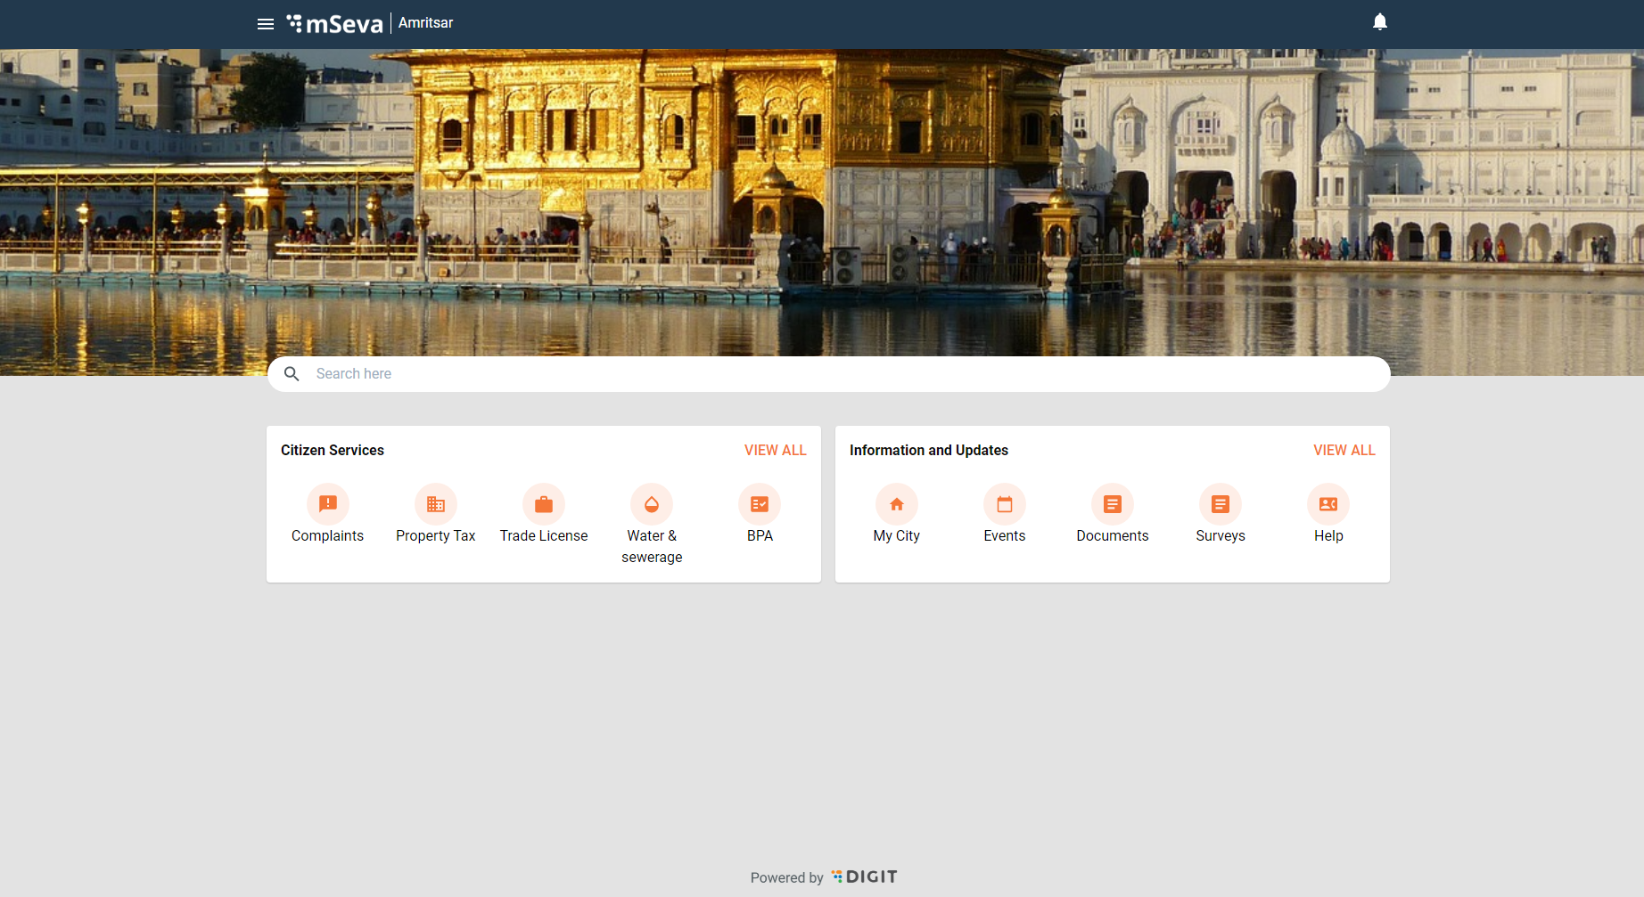Viewport: 1644px width, 897px height.
Task: Open the hamburger navigation menu
Action: 265,24
